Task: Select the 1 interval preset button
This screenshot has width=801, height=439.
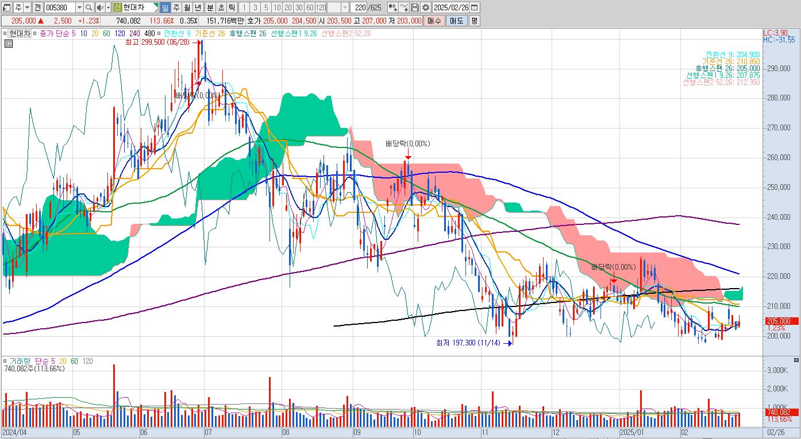Action: pos(244,7)
